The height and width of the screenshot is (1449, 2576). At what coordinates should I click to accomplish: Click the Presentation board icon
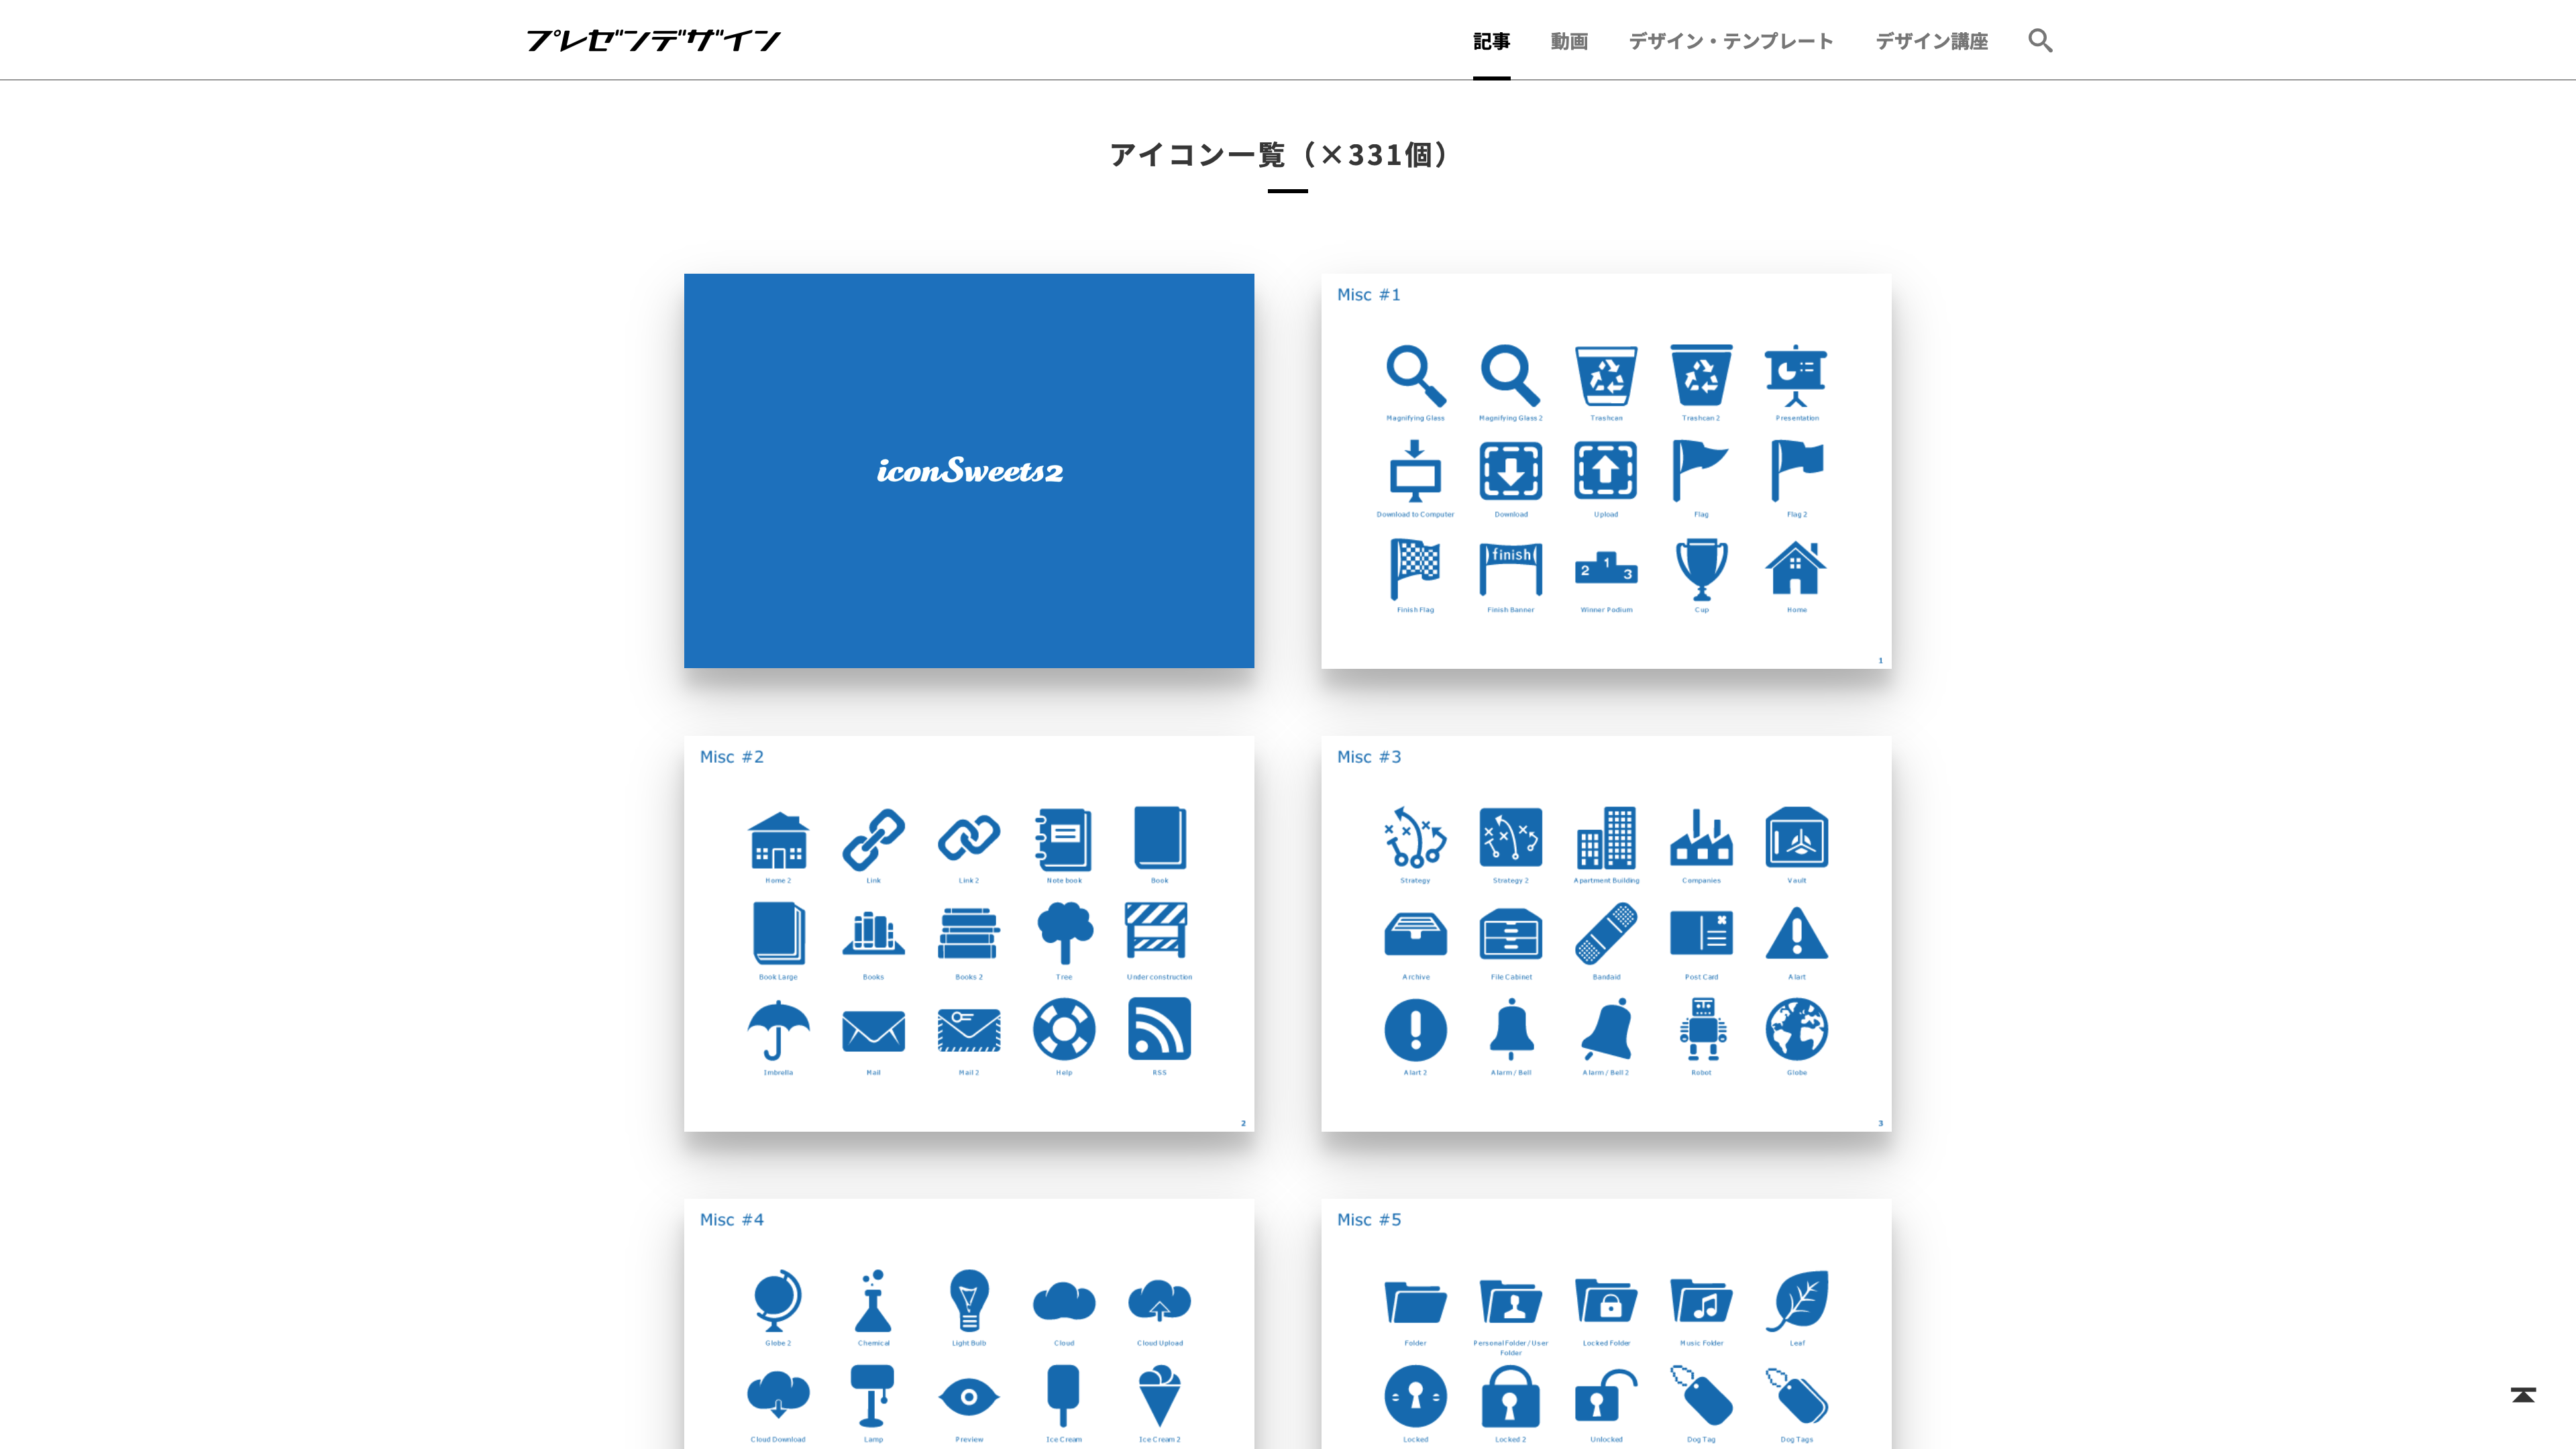point(1796,376)
